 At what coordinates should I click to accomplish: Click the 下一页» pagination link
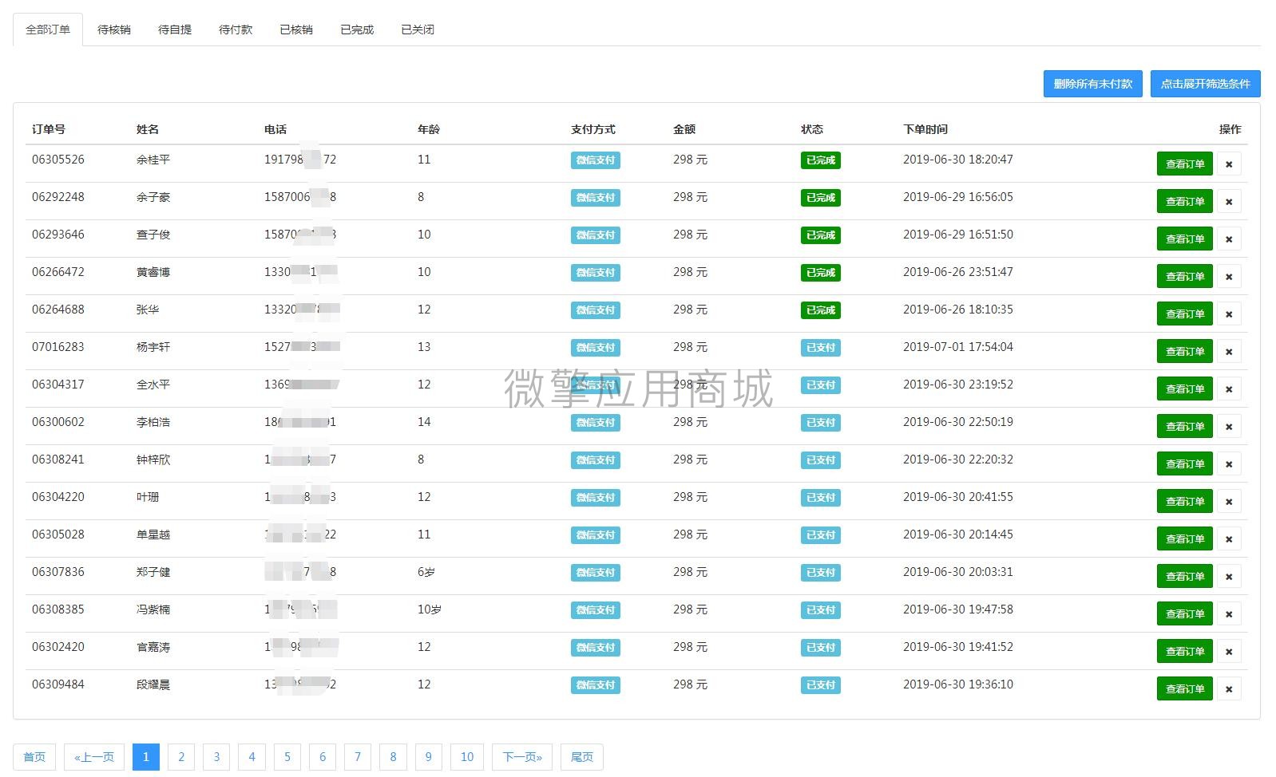(522, 757)
